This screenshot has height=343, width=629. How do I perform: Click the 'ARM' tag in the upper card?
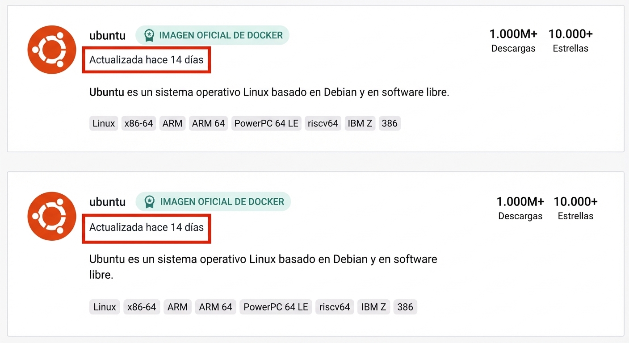172,123
